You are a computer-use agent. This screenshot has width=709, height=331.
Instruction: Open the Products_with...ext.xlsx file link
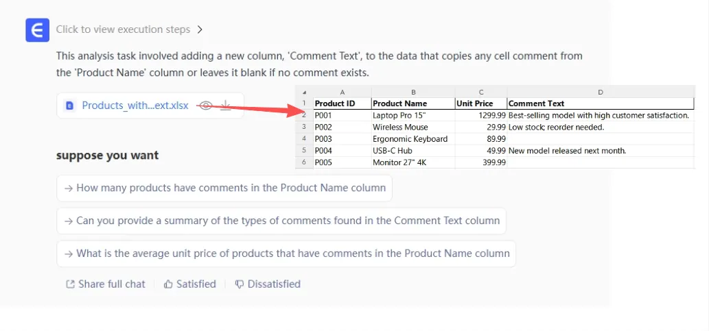click(x=135, y=106)
